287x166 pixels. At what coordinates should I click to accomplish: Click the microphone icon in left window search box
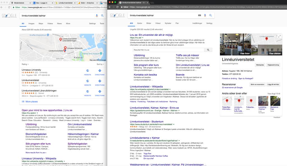[97, 16]
